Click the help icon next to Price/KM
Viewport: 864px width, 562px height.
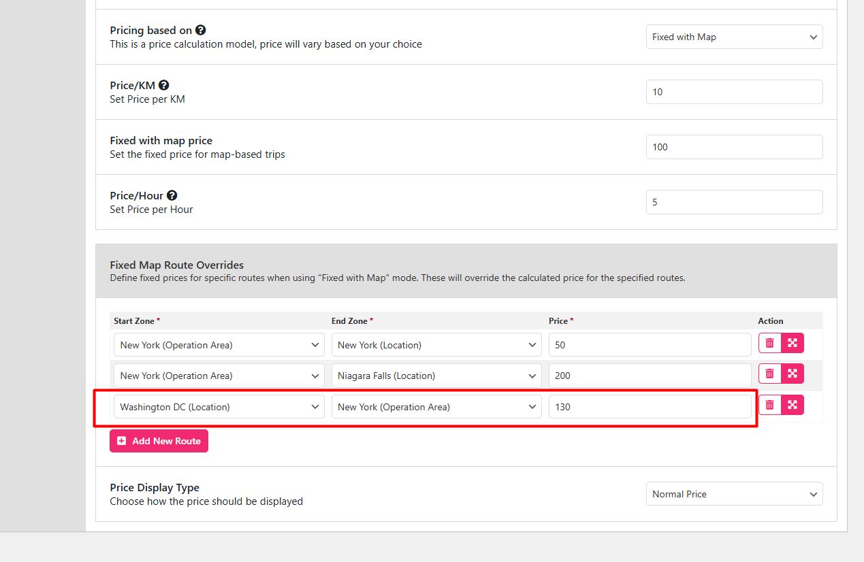pyautogui.click(x=164, y=86)
